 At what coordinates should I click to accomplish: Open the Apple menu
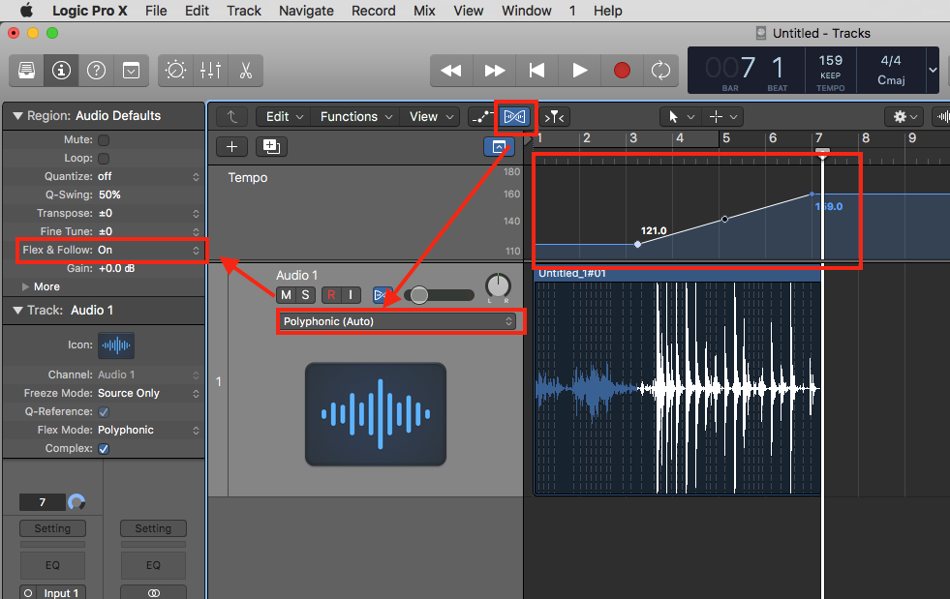click(27, 11)
